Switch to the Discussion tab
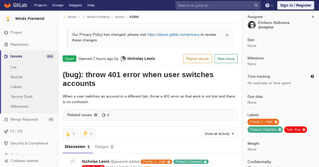 point(78,147)
